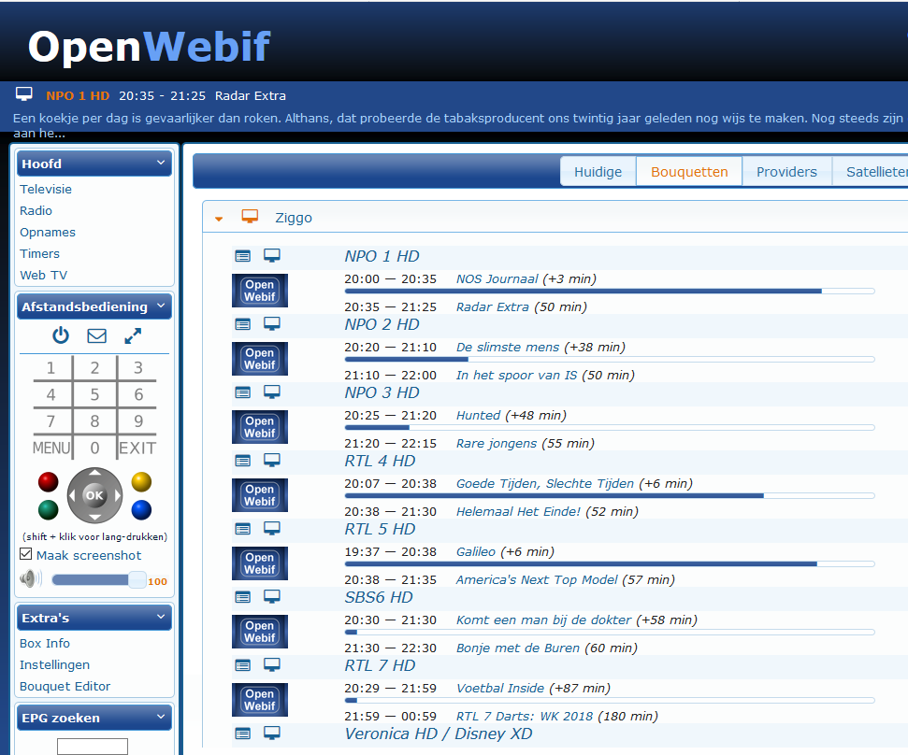The height and width of the screenshot is (755, 908).
Task: Click the green remote button
Action: click(x=48, y=509)
